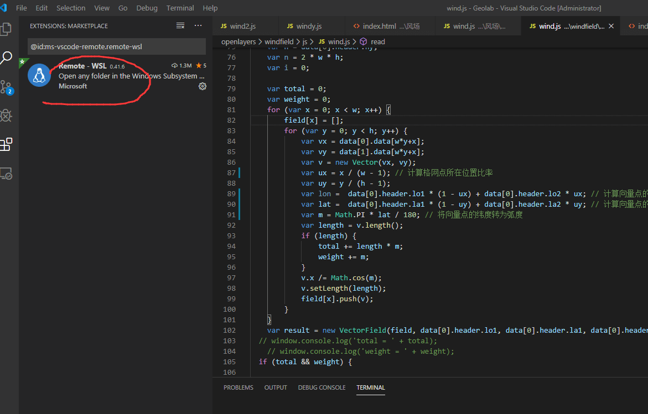Close the active wind.js editor tab
The width and height of the screenshot is (648, 414).
coord(611,26)
